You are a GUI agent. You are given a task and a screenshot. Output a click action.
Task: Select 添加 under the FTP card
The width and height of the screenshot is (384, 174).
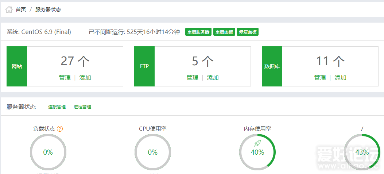(213, 78)
